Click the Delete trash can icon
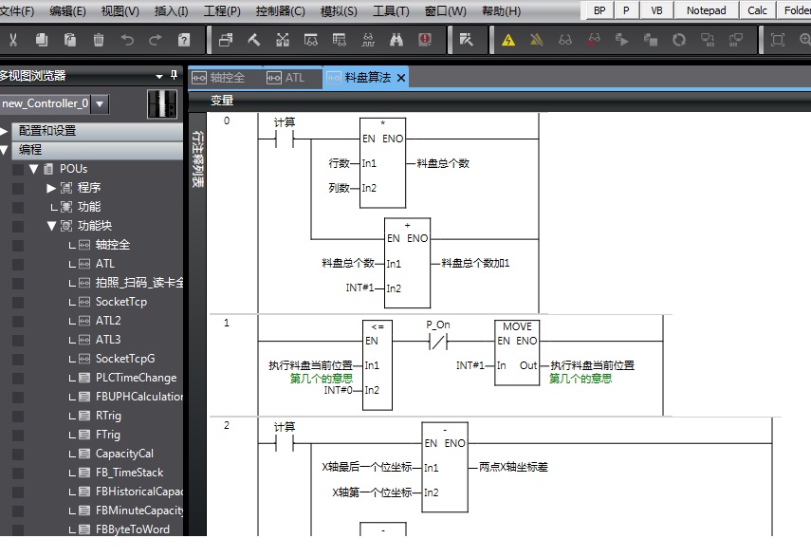The width and height of the screenshot is (811, 557). click(x=99, y=40)
